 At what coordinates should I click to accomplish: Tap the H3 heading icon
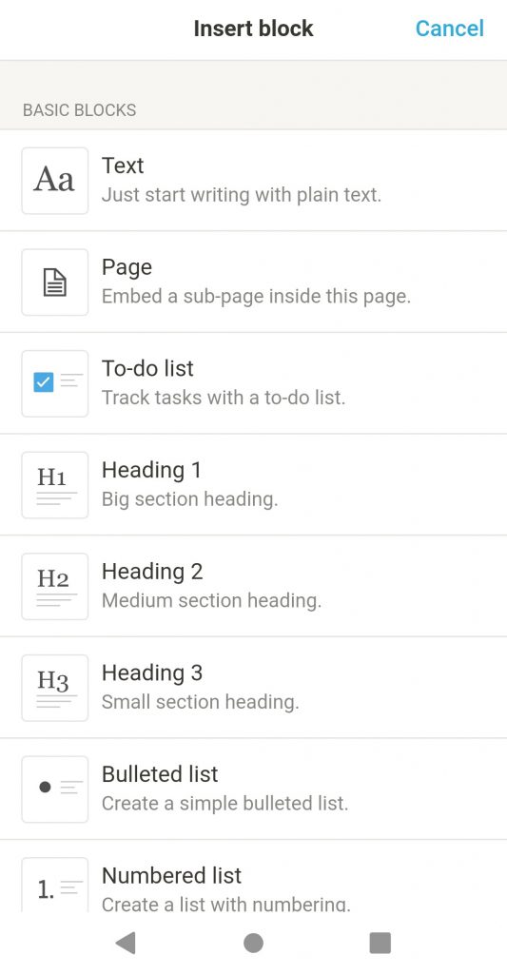pos(54,688)
